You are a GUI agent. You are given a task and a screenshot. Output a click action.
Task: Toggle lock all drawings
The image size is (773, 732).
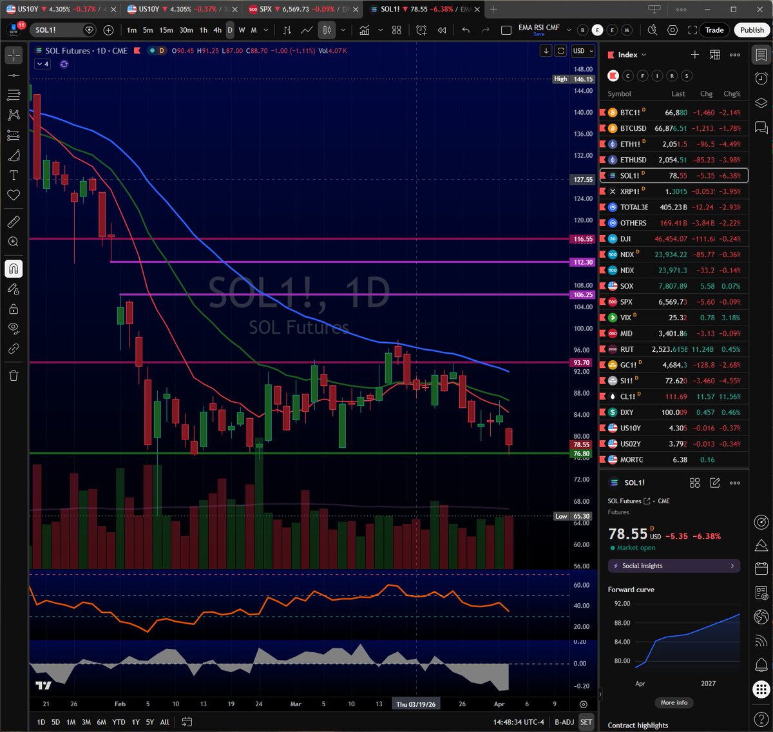click(14, 309)
